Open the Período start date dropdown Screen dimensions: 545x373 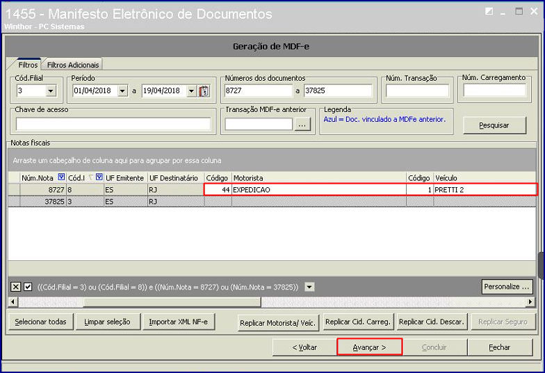[x=122, y=91]
